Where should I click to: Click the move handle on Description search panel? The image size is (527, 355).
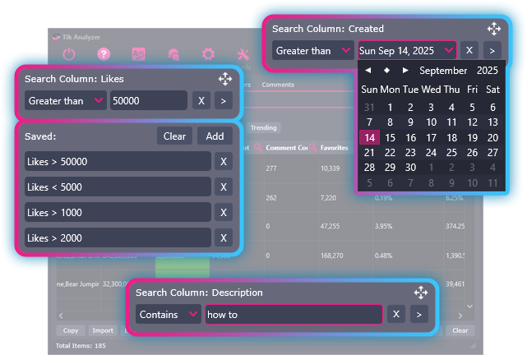(420, 293)
